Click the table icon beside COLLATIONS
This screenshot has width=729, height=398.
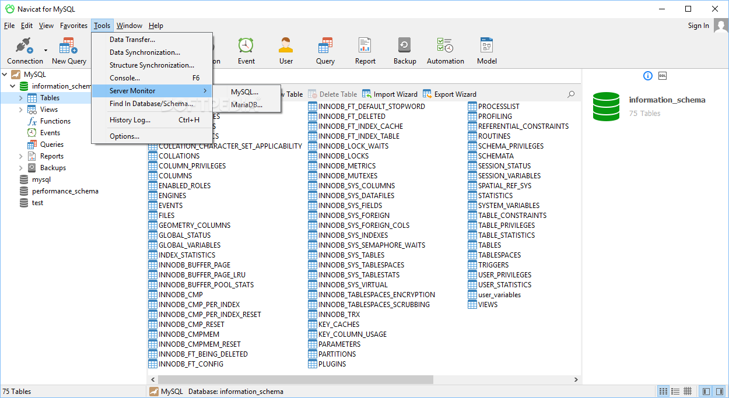click(x=153, y=156)
